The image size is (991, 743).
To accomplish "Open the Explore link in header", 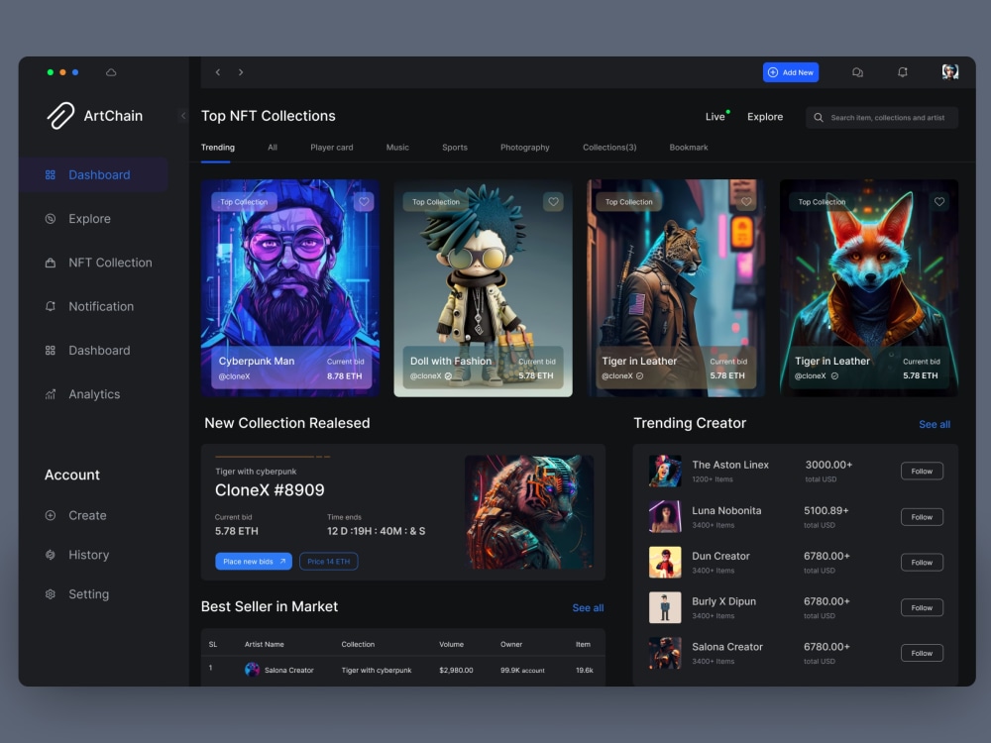I will point(765,117).
